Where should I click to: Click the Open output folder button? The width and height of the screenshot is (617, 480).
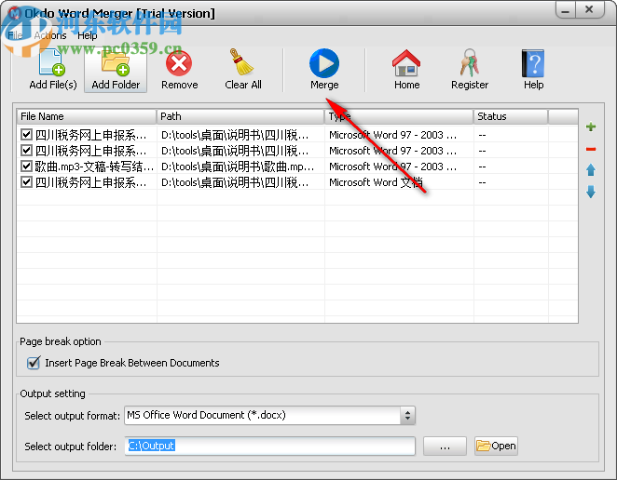coord(496,447)
